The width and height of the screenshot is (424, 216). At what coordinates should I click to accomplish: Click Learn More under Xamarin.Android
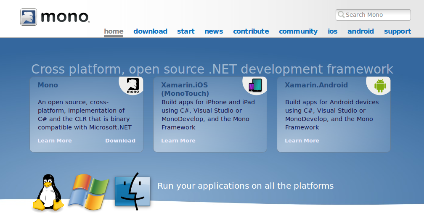302,141
